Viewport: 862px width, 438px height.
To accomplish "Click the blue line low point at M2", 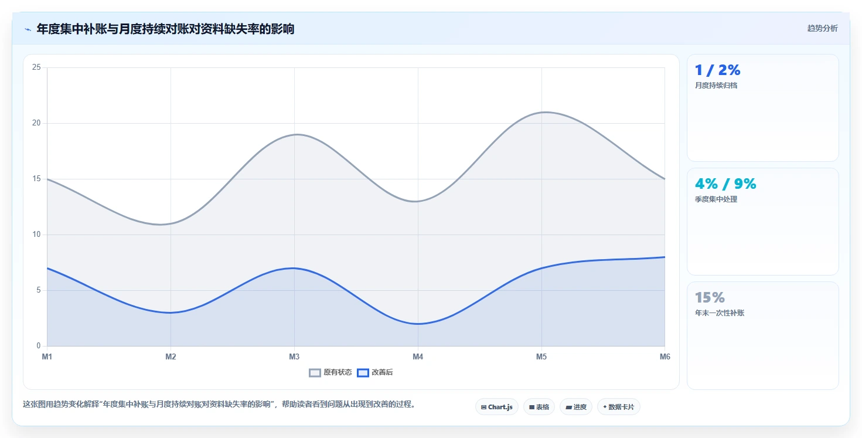I will click(x=171, y=313).
